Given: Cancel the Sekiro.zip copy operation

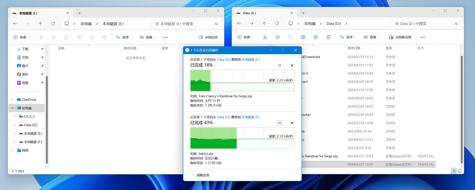Looking at the screenshot, I should 292,123.
